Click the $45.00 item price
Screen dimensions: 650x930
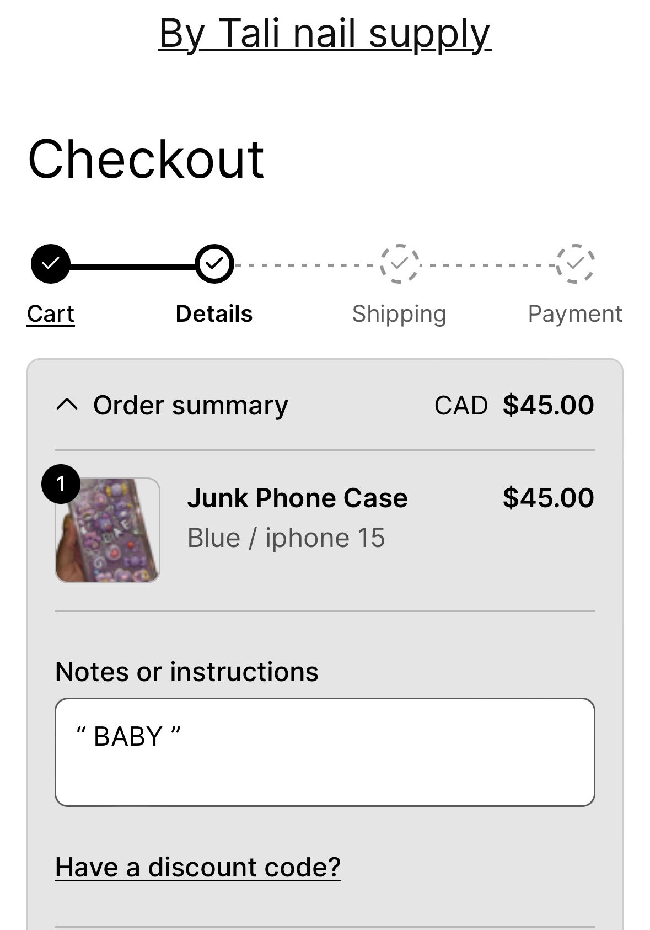[x=549, y=498]
